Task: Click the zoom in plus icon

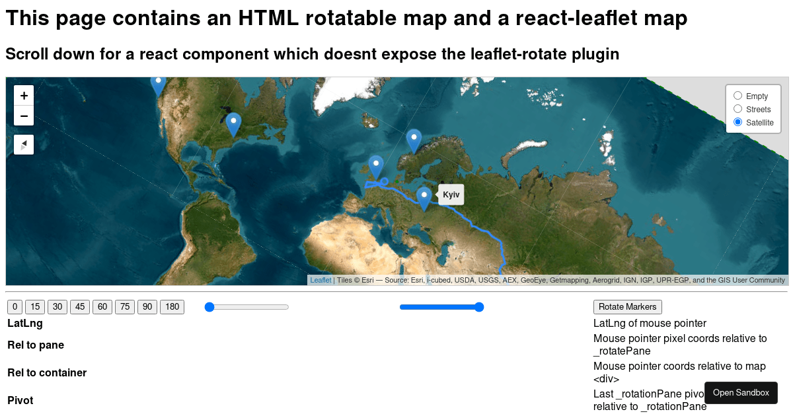Action: (23, 94)
